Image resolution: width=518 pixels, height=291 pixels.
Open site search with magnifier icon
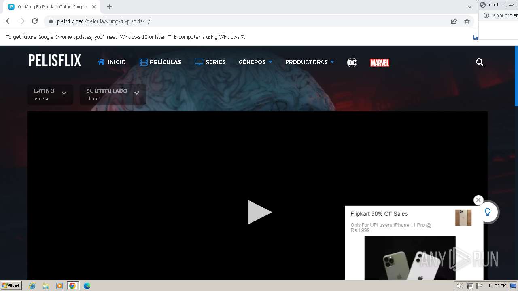point(480,62)
